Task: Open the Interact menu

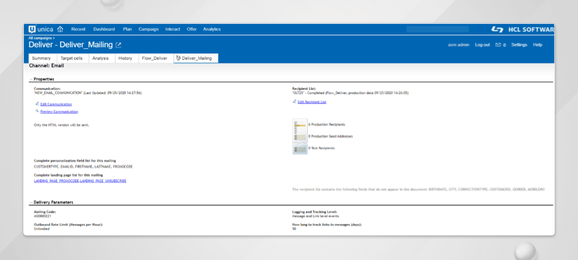Action: click(x=173, y=29)
